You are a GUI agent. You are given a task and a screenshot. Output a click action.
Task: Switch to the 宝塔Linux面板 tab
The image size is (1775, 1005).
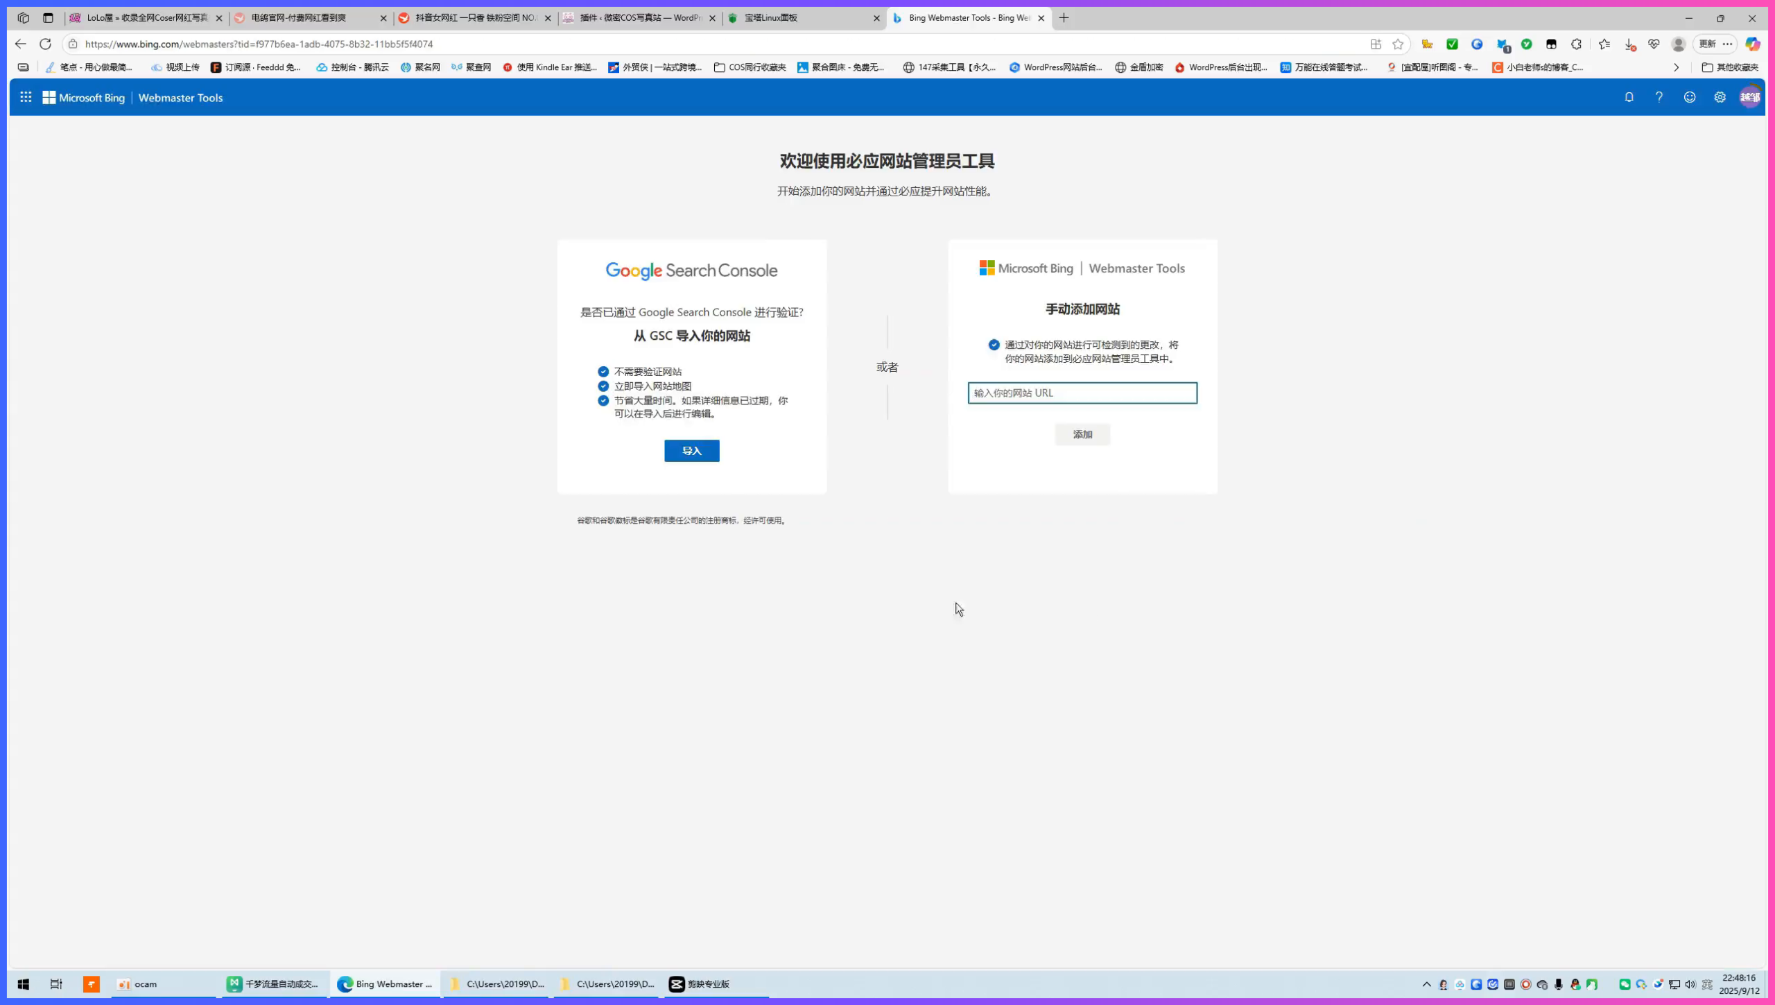(x=804, y=18)
